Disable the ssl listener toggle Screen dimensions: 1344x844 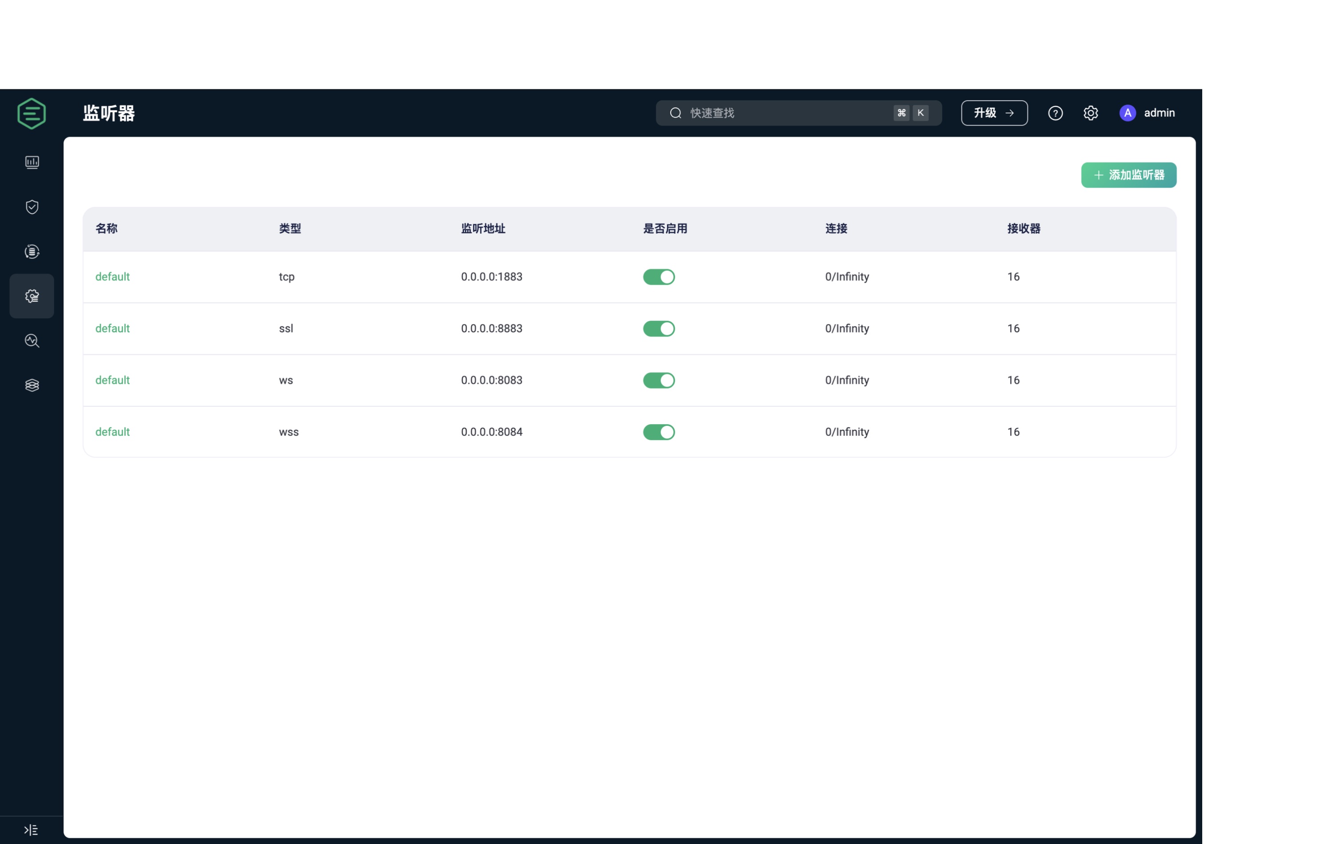659,329
